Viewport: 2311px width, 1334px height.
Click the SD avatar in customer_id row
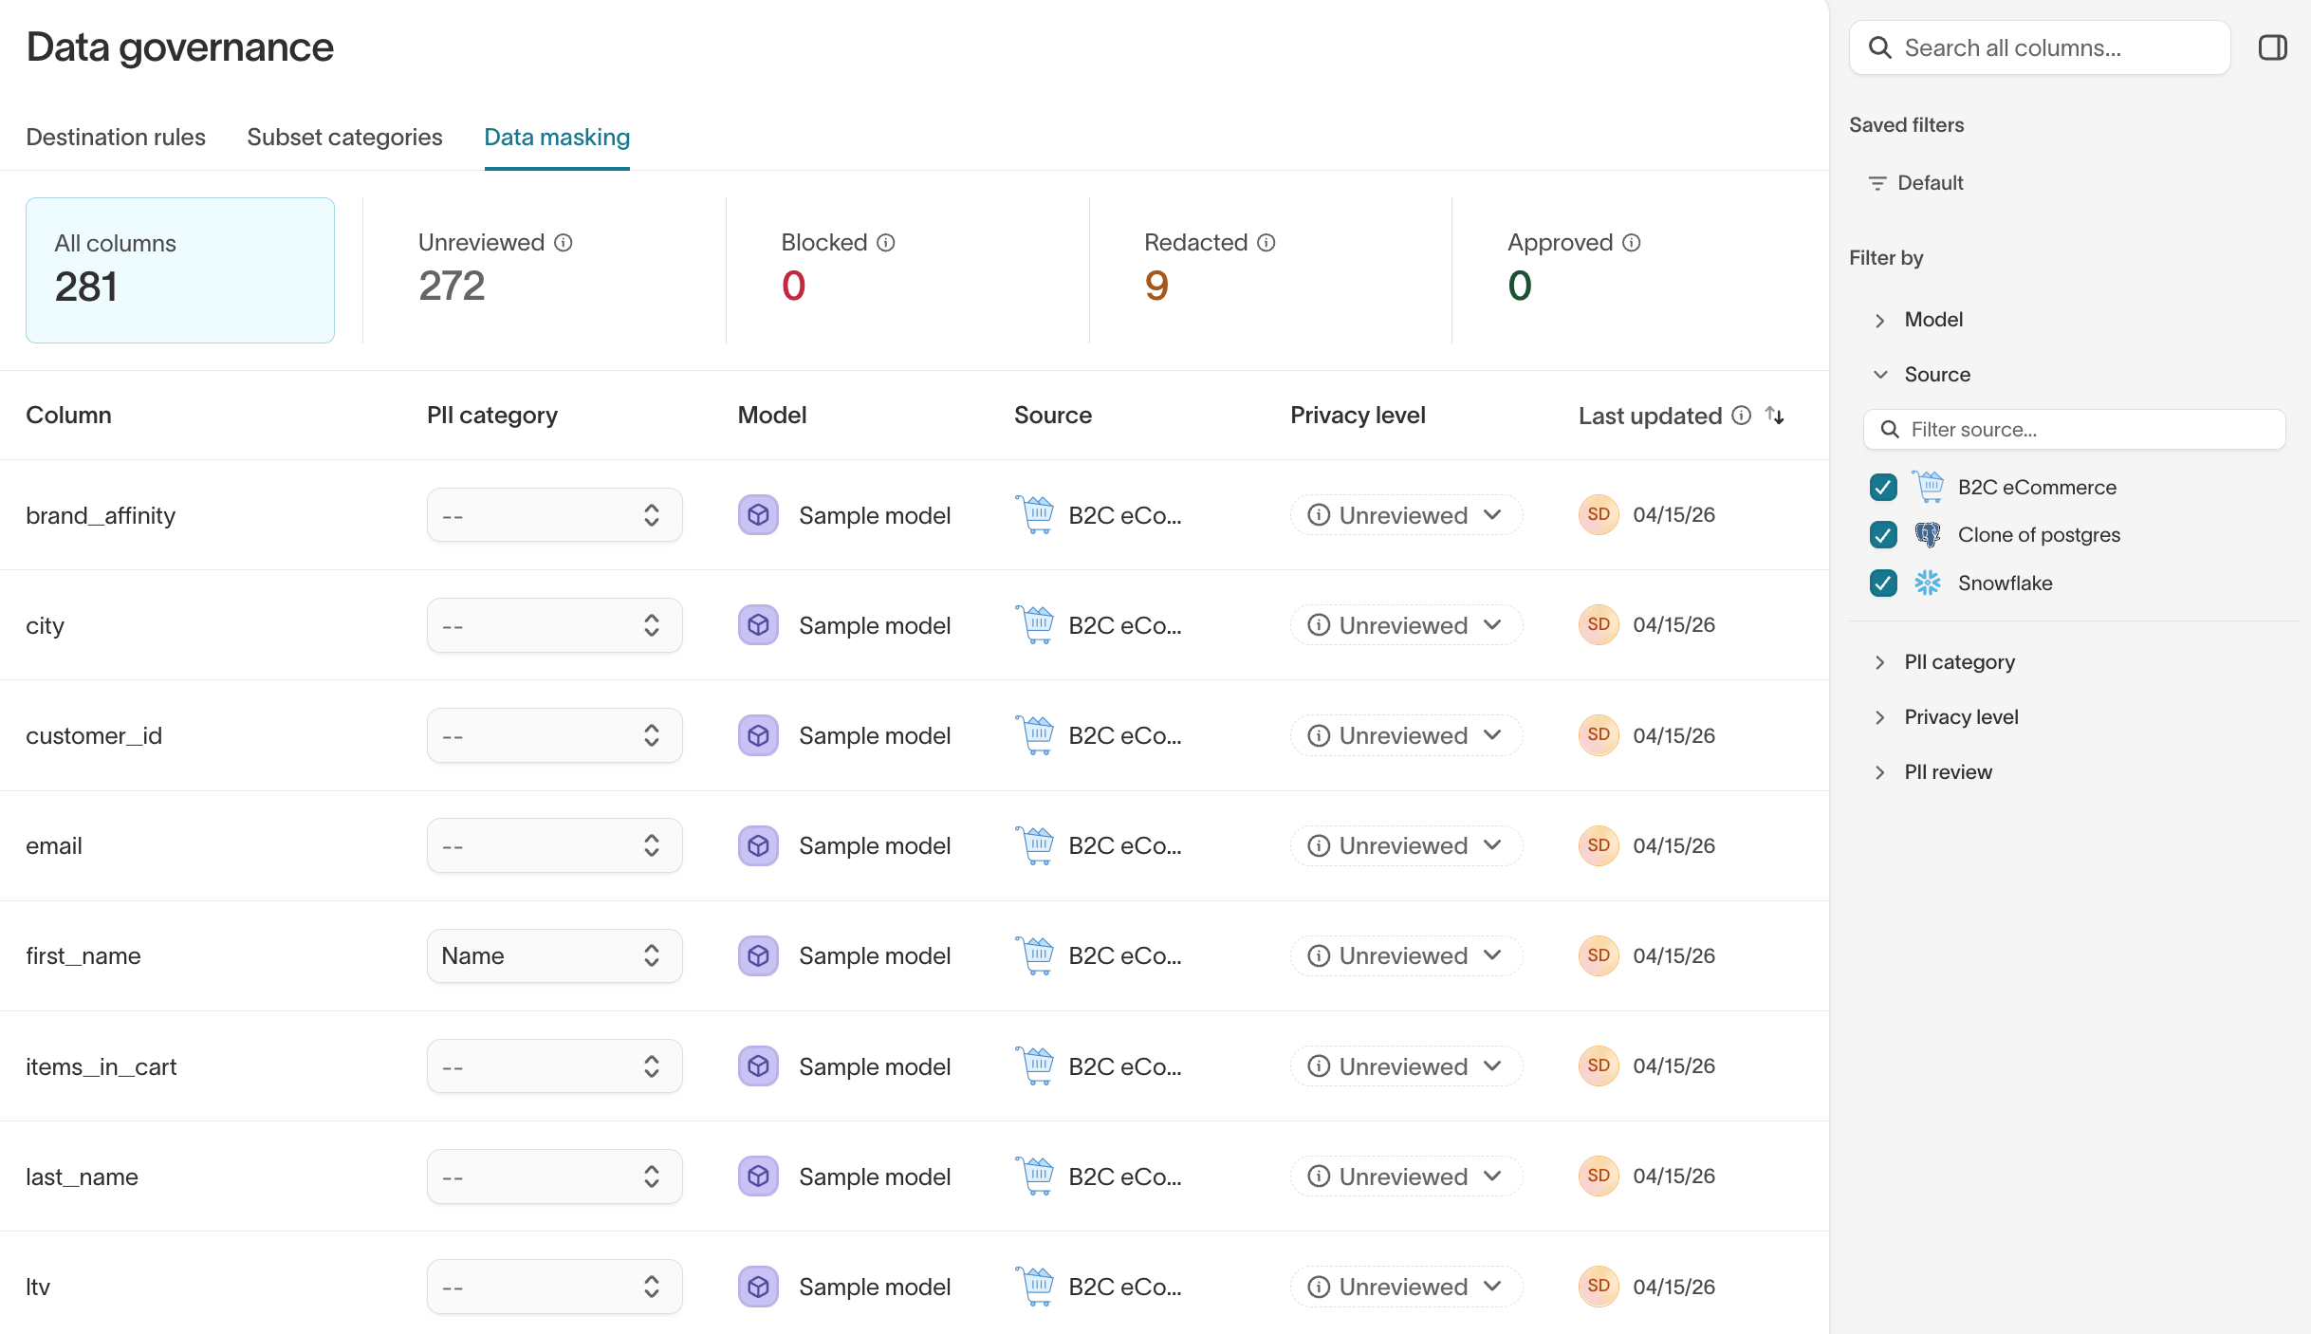(1599, 735)
